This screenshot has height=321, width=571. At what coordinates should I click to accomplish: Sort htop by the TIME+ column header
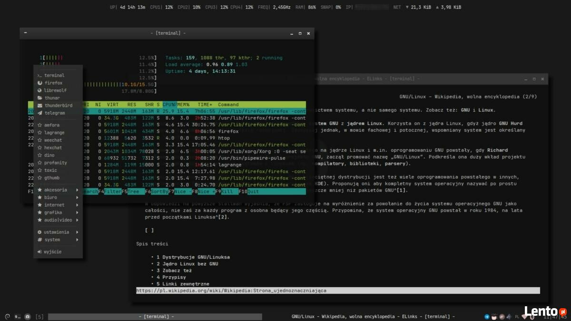(x=205, y=104)
